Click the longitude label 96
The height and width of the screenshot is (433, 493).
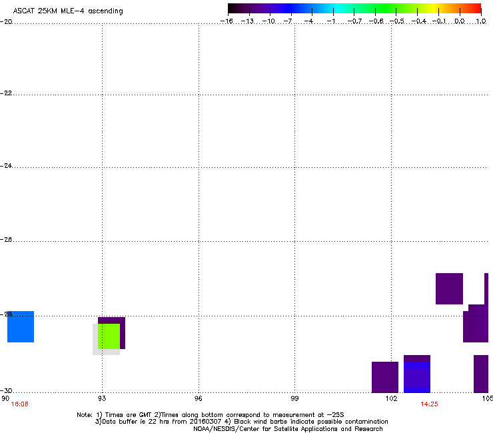click(x=199, y=398)
